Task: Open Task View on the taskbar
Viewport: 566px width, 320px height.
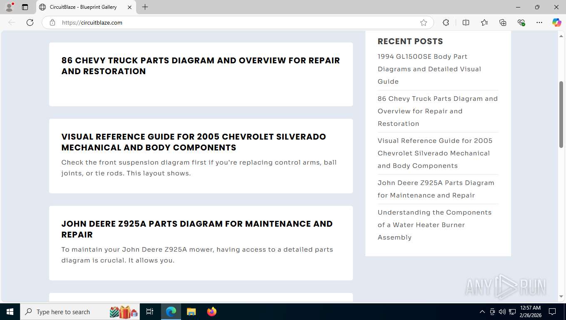Action: click(150, 312)
